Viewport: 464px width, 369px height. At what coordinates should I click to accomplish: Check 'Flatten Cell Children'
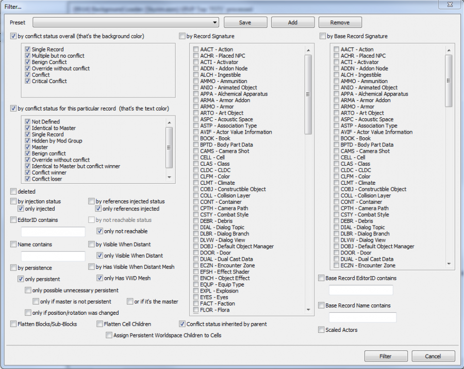(99, 324)
